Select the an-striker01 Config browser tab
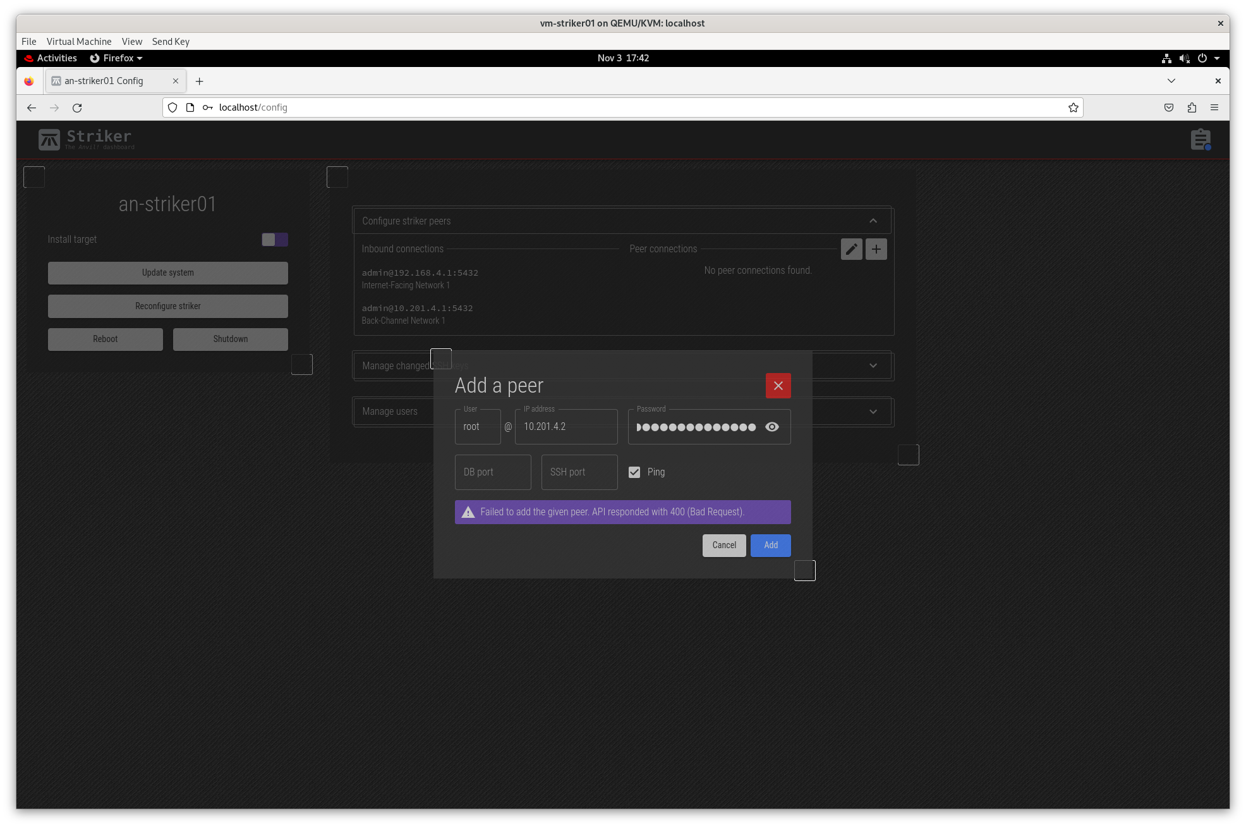Viewport: 1246px width, 827px height. [x=116, y=81]
